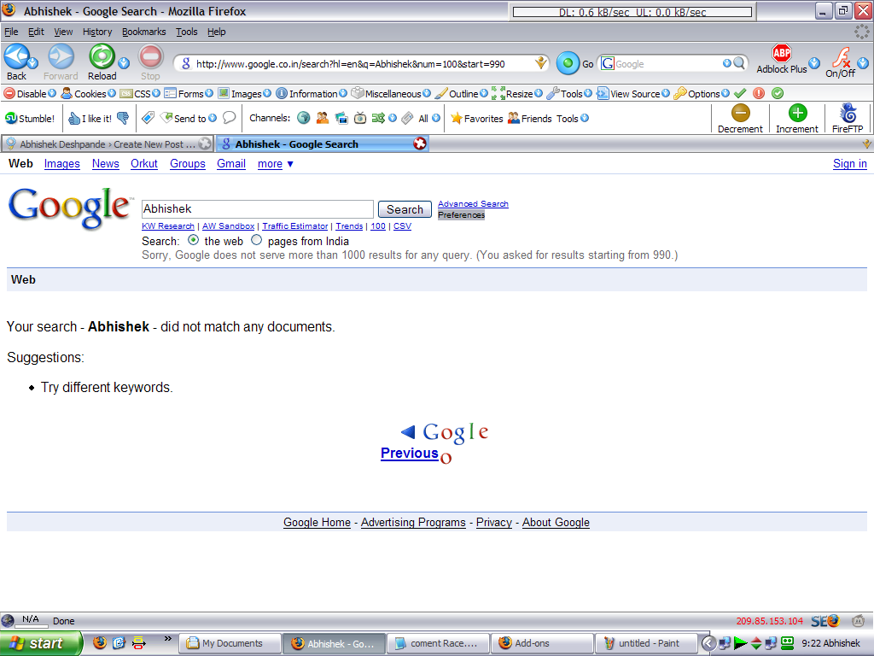Click the Decrement button
The height and width of the screenshot is (656, 874).
click(x=740, y=119)
